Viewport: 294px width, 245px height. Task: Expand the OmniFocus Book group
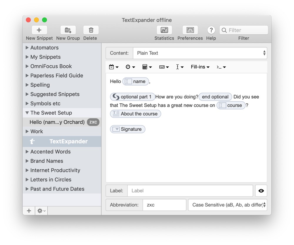pos(27,66)
